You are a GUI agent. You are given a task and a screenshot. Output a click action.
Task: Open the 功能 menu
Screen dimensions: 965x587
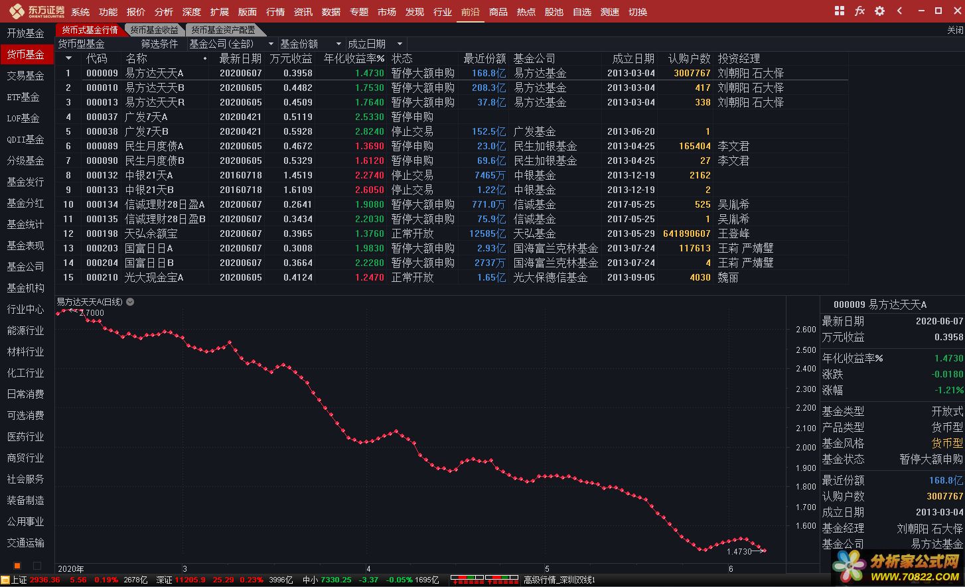click(108, 12)
